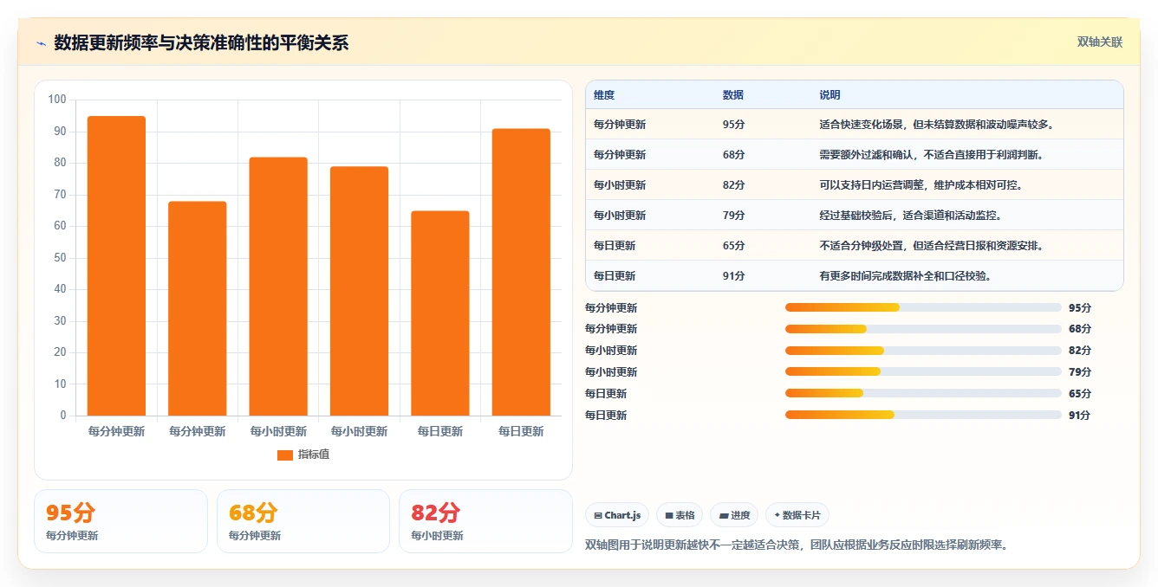The width and height of the screenshot is (1158, 587).
Task: Click the 每分钟更新 label beside the 95分 progress bar
Action: [611, 308]
